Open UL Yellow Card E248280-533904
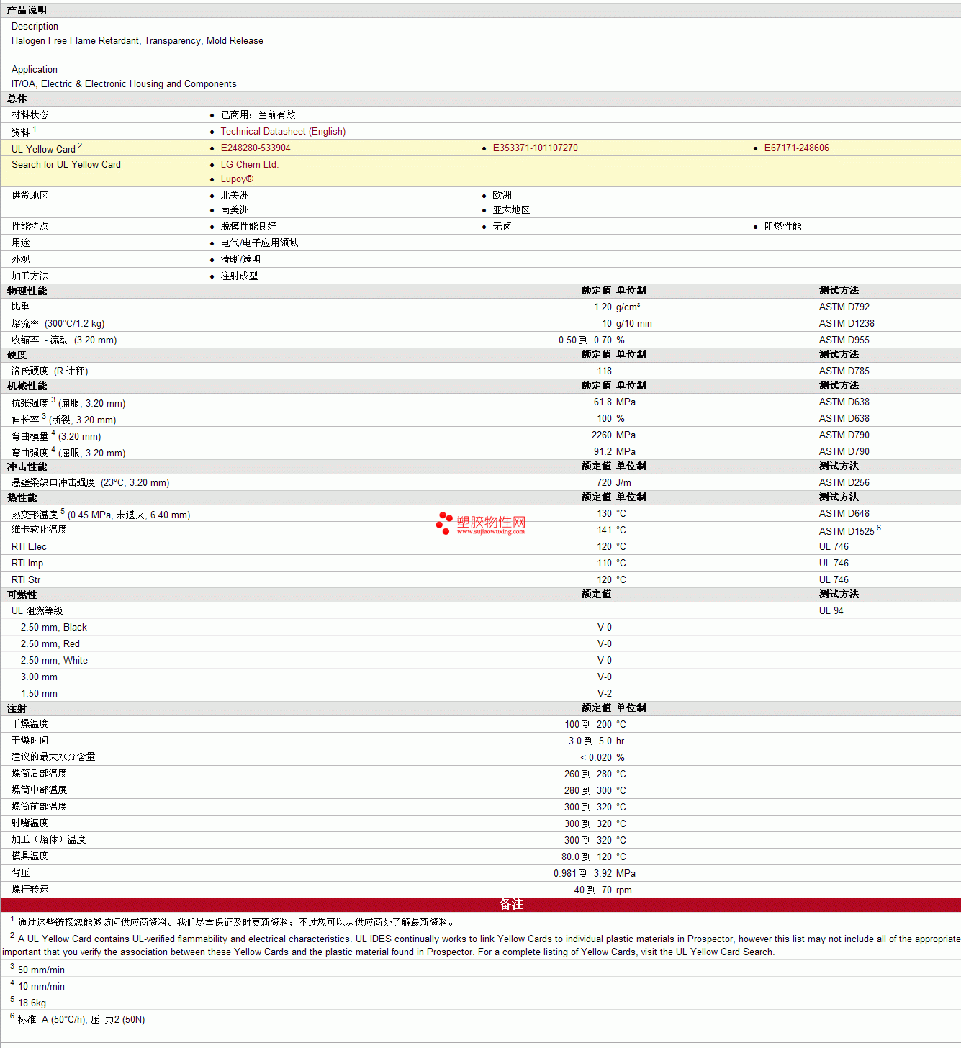 coord(256,148)
